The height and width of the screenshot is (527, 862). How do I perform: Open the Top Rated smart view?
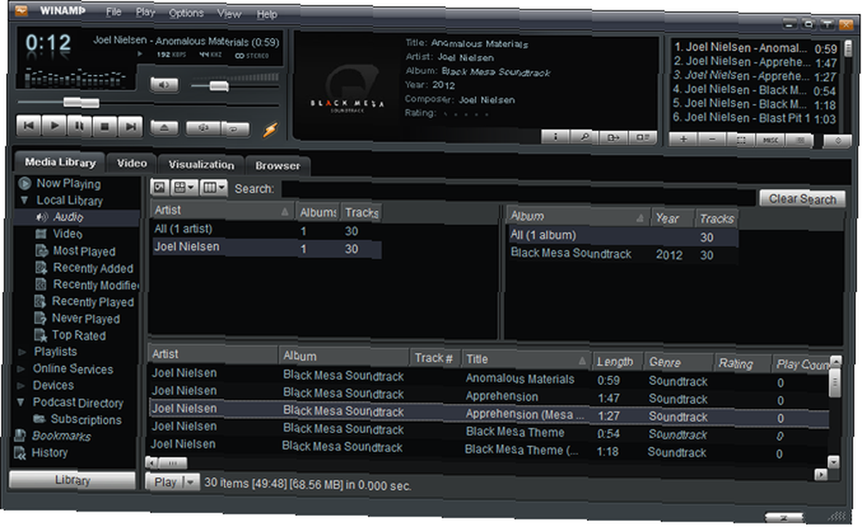click(x=78, y=336)
